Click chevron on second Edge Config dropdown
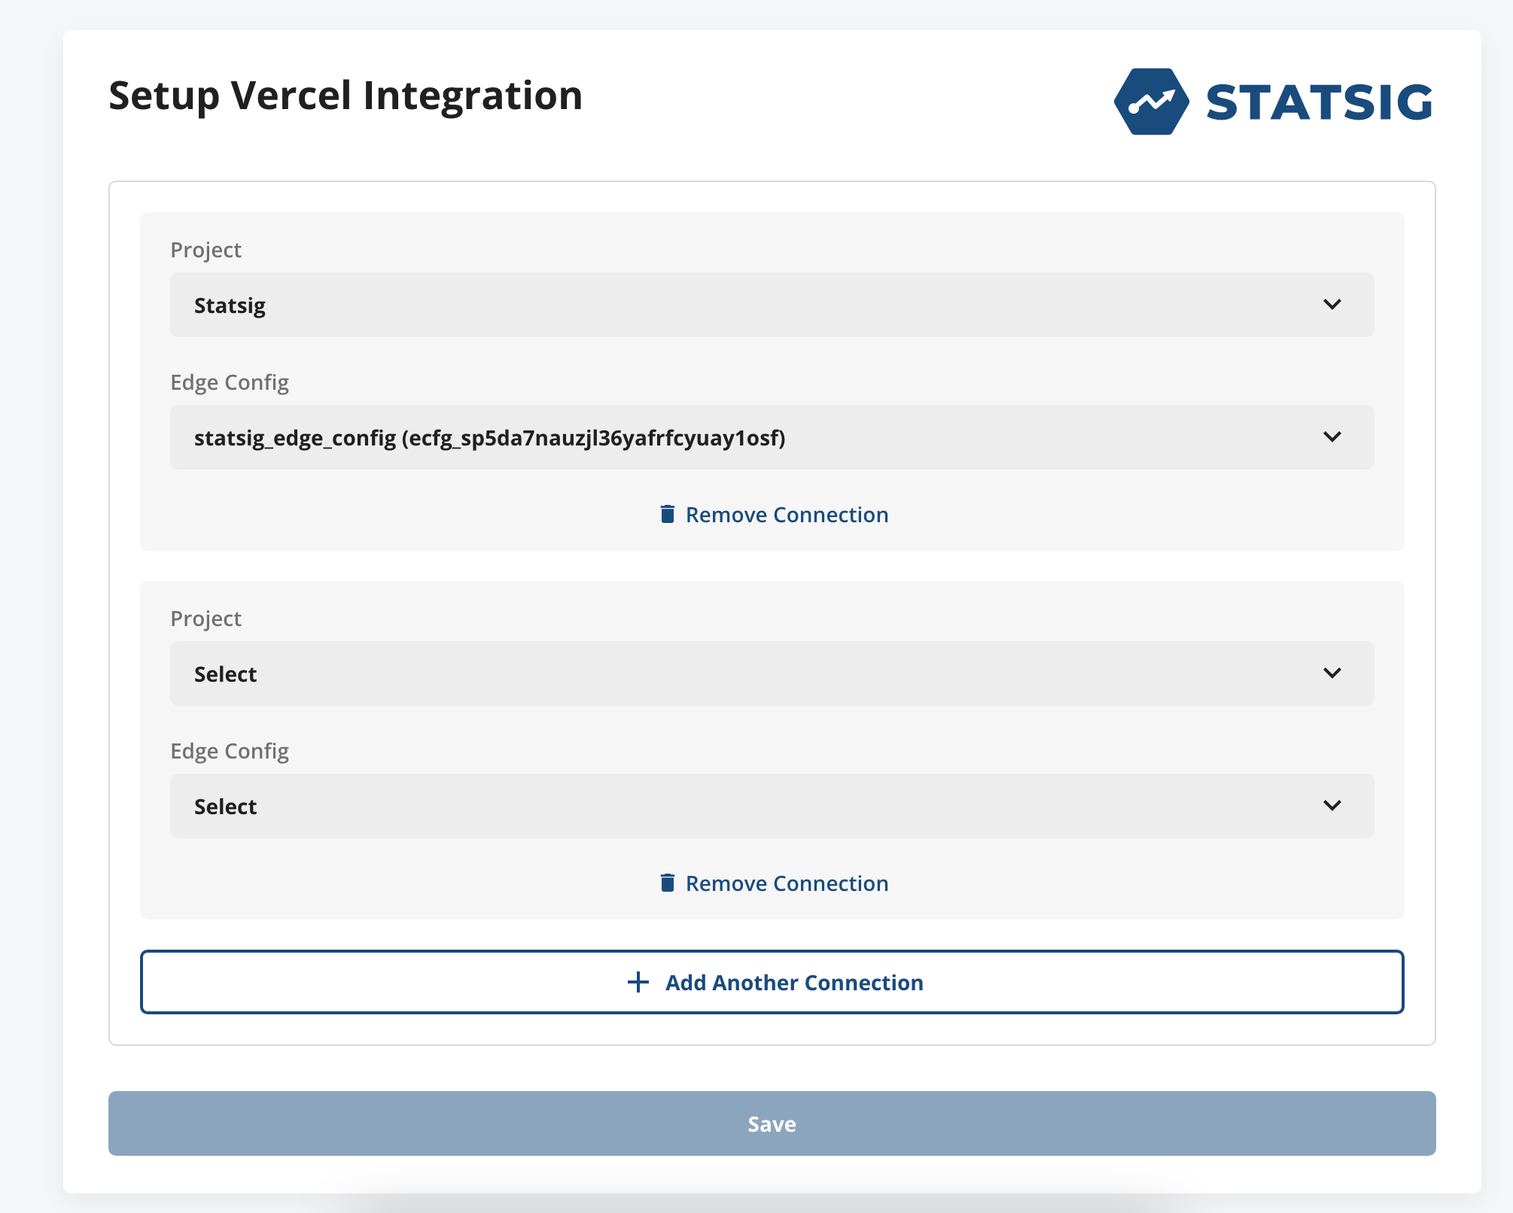The width and height of the screenshot is (1513, 1213). coord(1332,806)
